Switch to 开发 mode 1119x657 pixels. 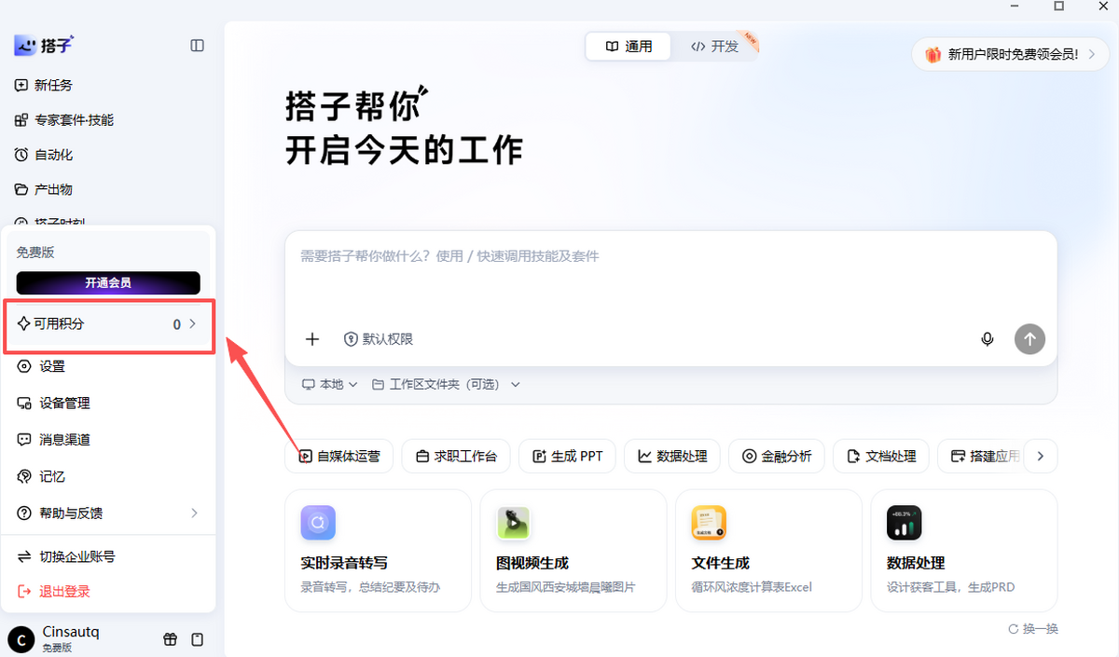pos(714,47)
